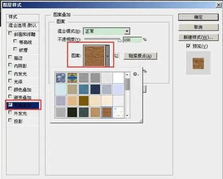Select the near-black dark green pattern swatch
Image resolution: width=223 pixels, height=179 pixels.
click(72, 112)
